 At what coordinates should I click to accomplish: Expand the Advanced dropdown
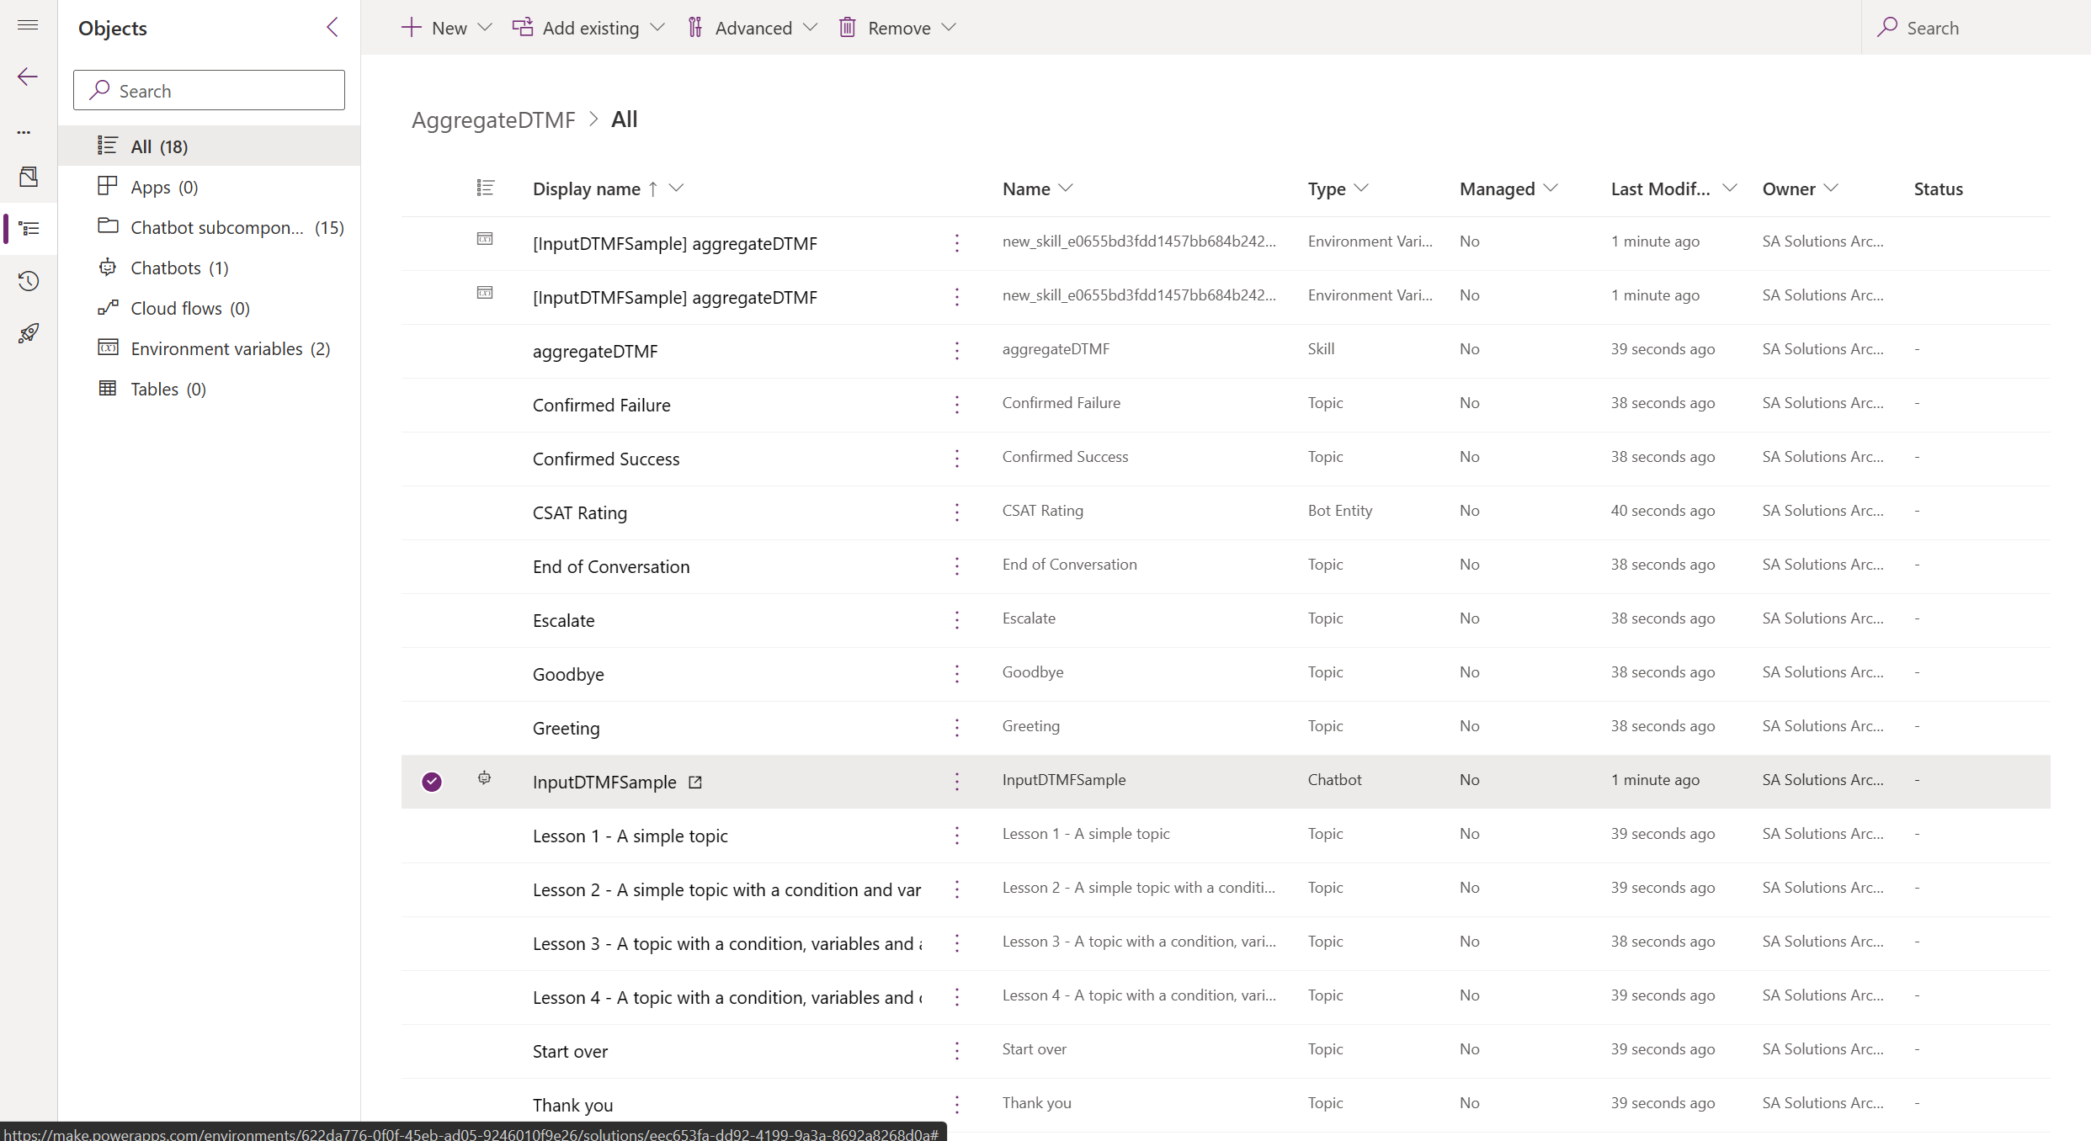pos(811,28)
